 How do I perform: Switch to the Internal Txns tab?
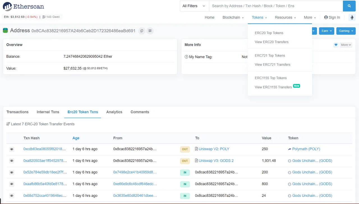[48, 112]
